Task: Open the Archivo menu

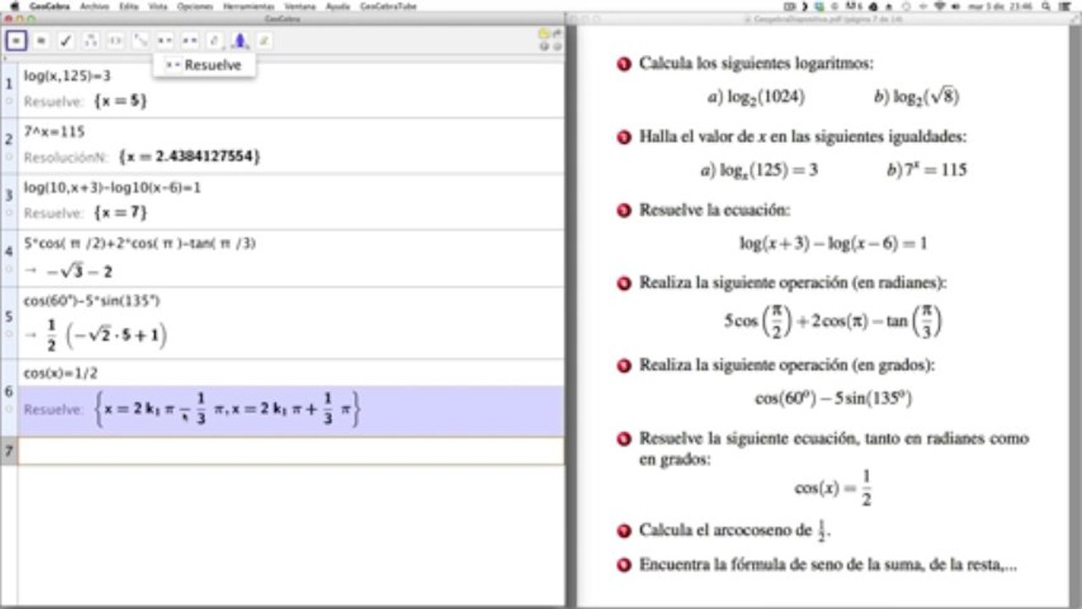Action: (94, 6)
